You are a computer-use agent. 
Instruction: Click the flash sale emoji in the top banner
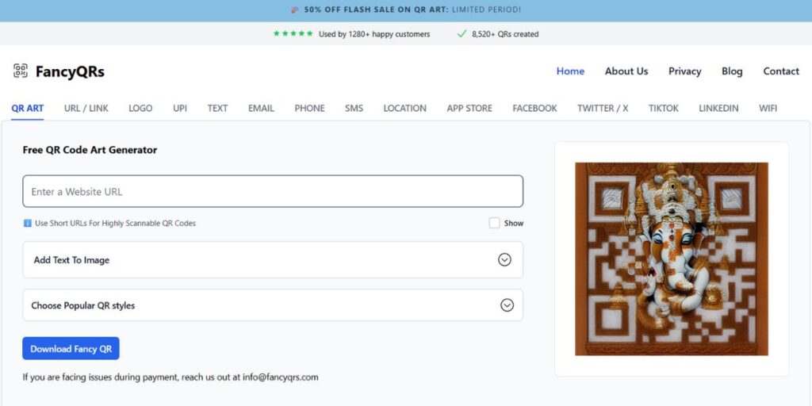pos(295,10)
